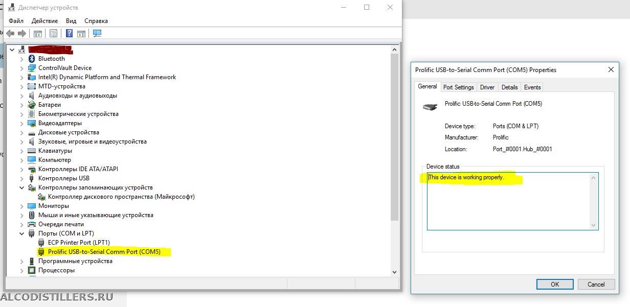
Task: Click the Show/Hide console tree icon
Action: click(37, 34)
